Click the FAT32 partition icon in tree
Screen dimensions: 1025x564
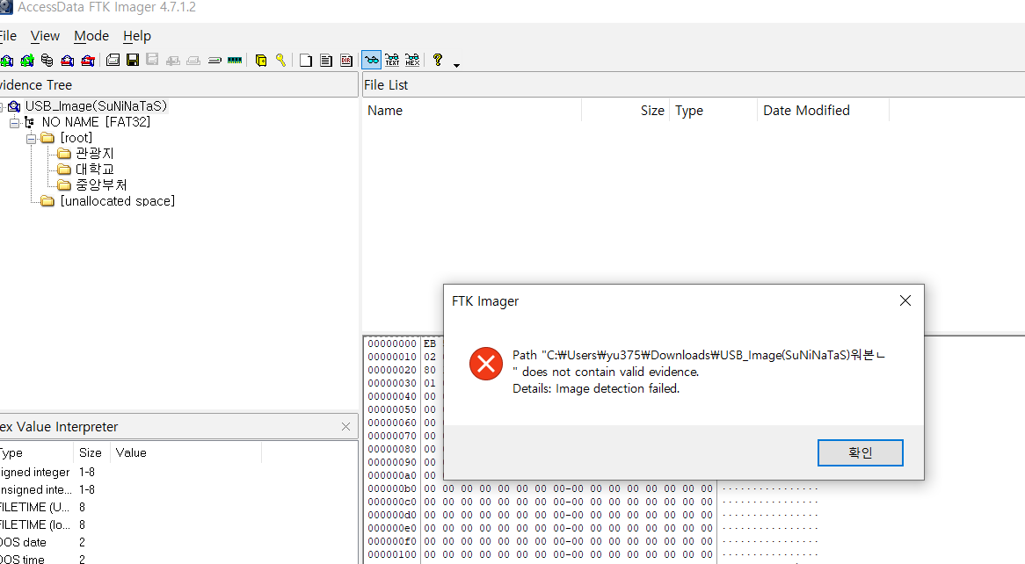coord(29,122)
